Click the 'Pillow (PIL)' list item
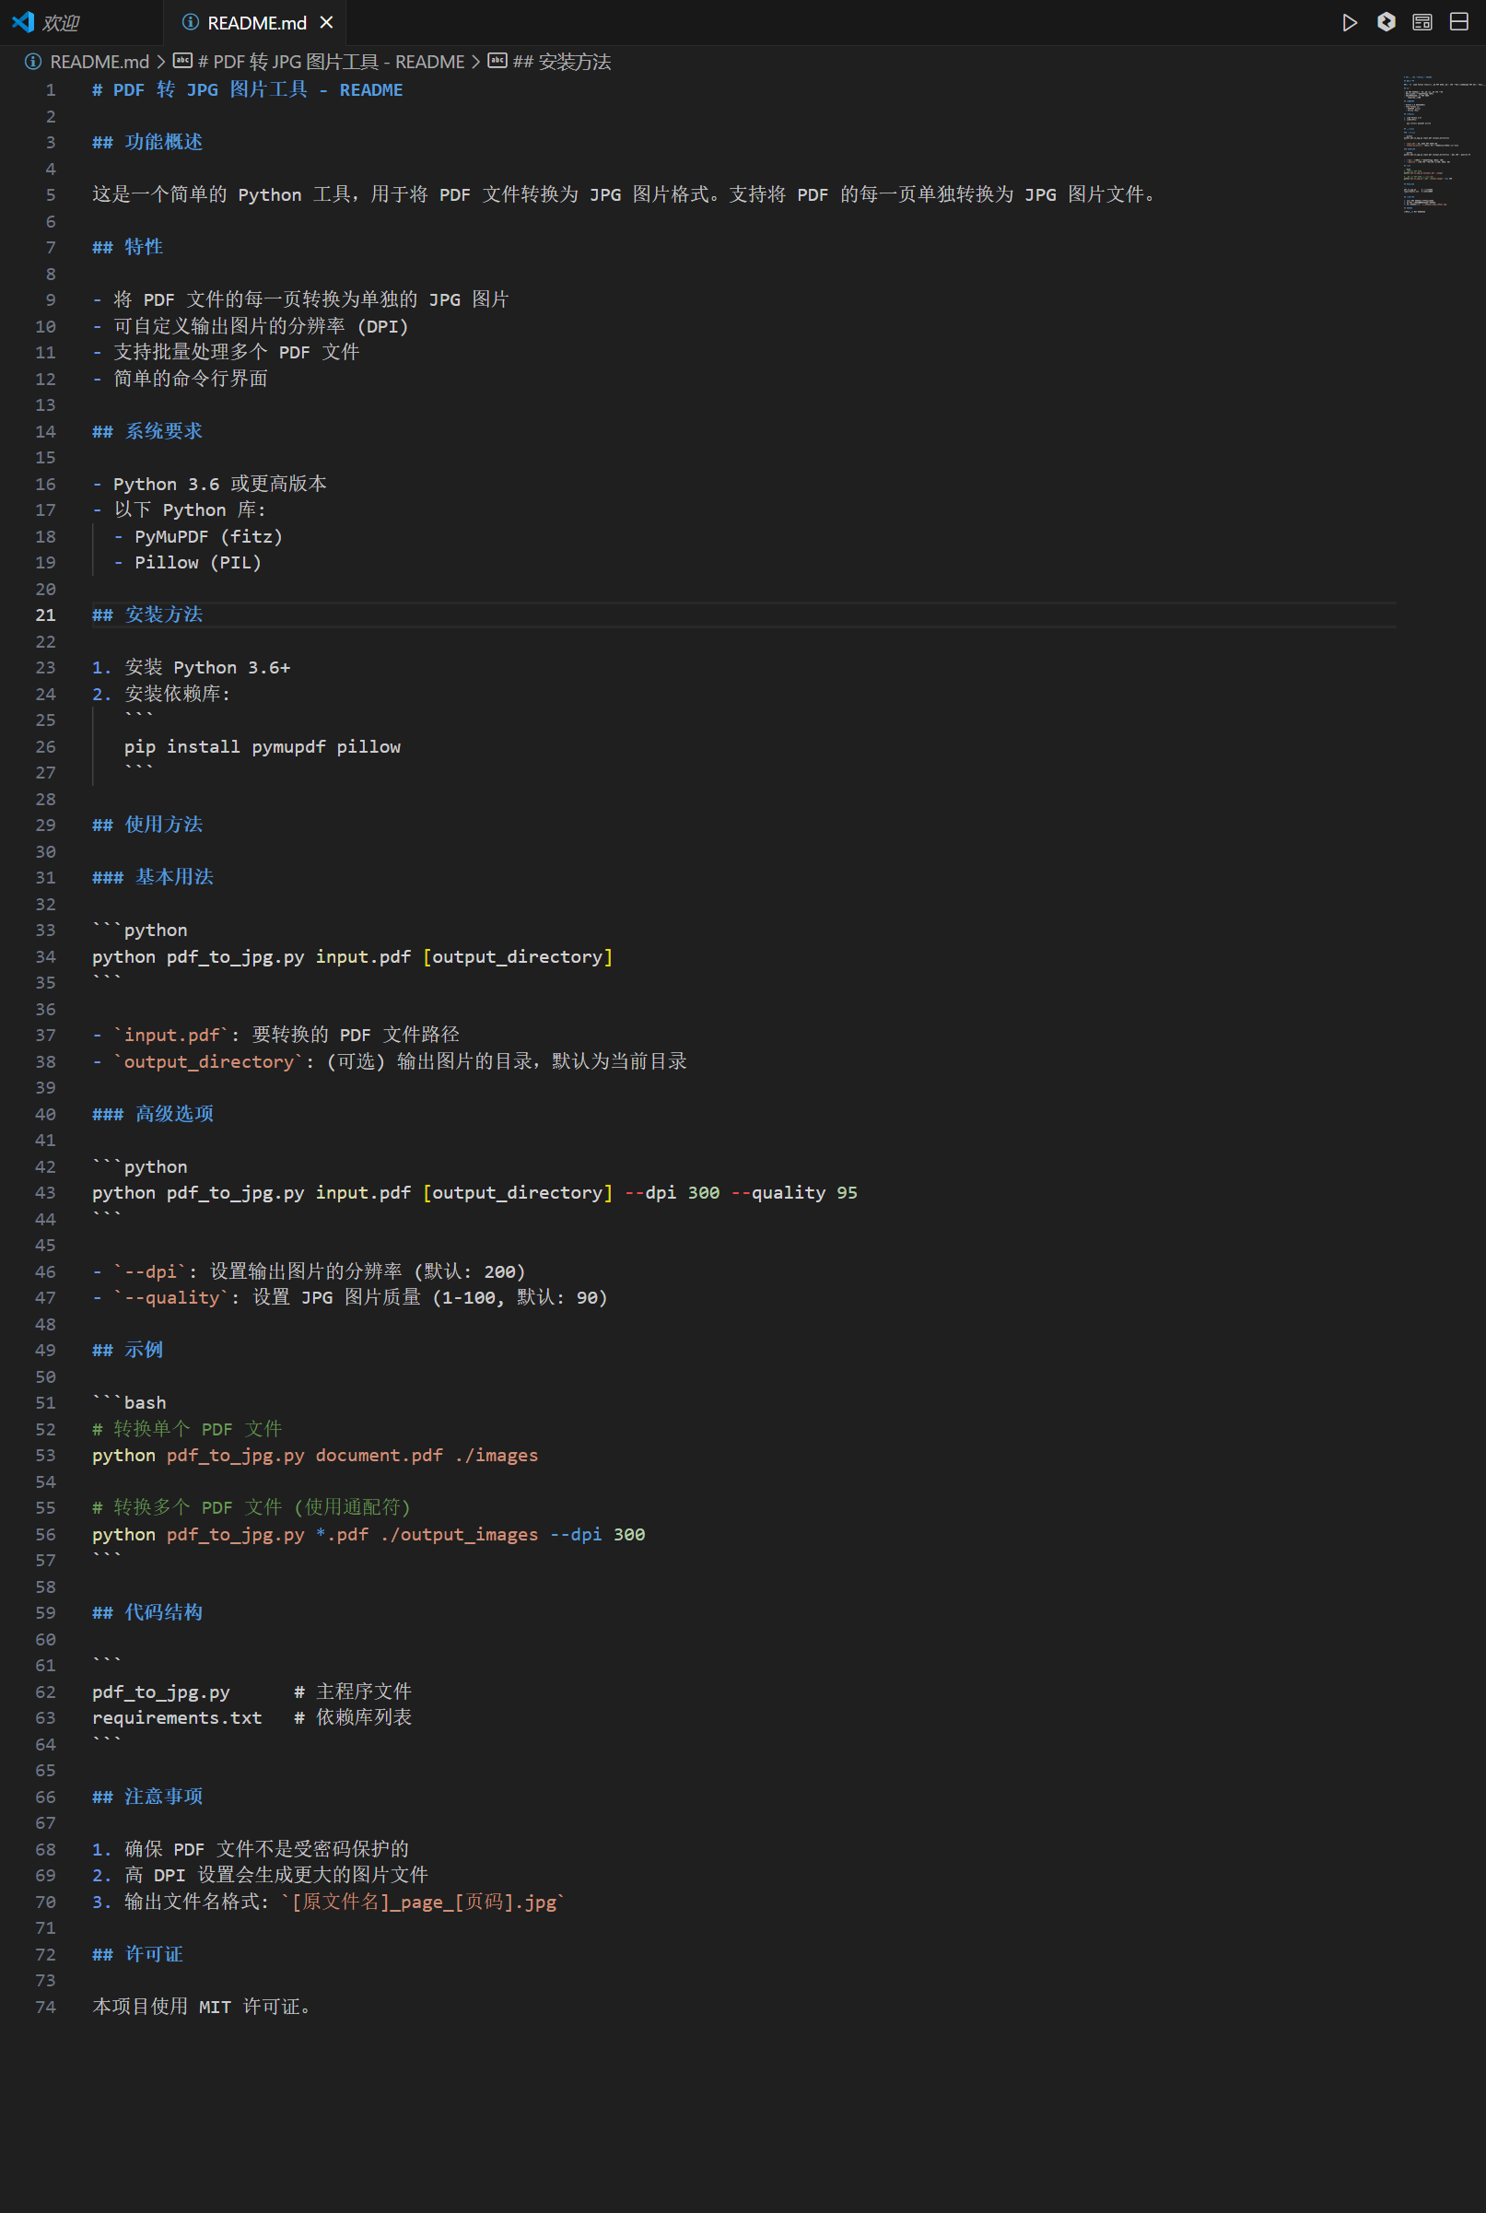 click(x=198, y=562)
